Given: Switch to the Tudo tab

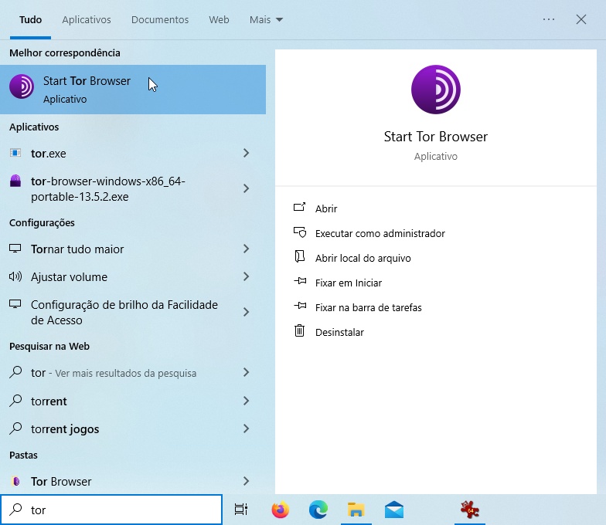Looking at the screenshot, I should pyautogui.click(x=31, y=20).
